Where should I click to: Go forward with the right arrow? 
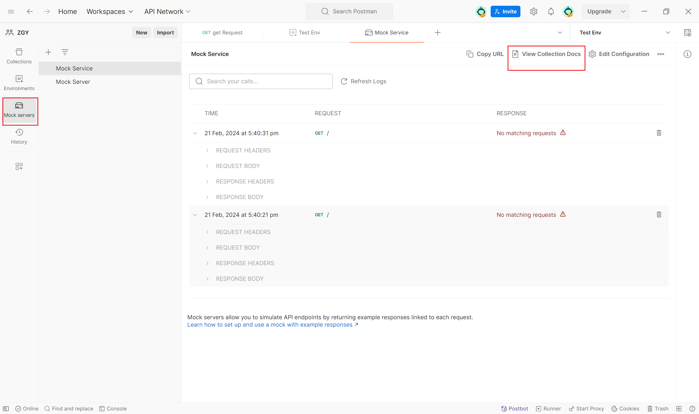coord(47,11)
